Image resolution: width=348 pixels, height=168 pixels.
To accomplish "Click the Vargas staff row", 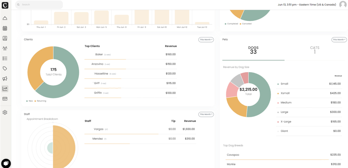I will (140, 129).
